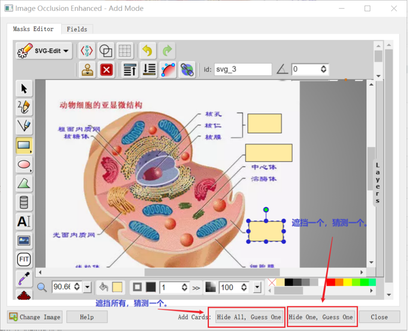408x331 pixels.
Task: Convert selected shape to path
Action: (168, 70)
